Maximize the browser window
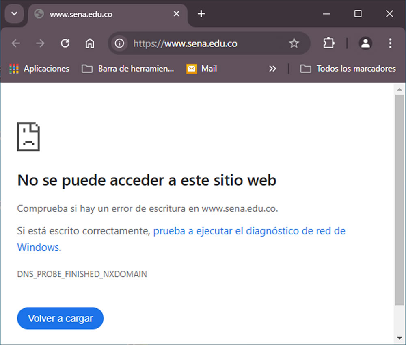Image resolution: width=406 pixels, height=345 pixels. 358,14
